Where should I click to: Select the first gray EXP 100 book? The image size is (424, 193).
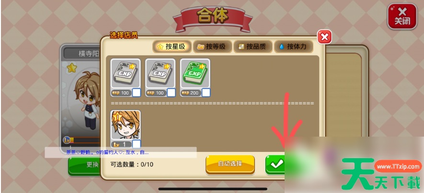coord(126,78)
